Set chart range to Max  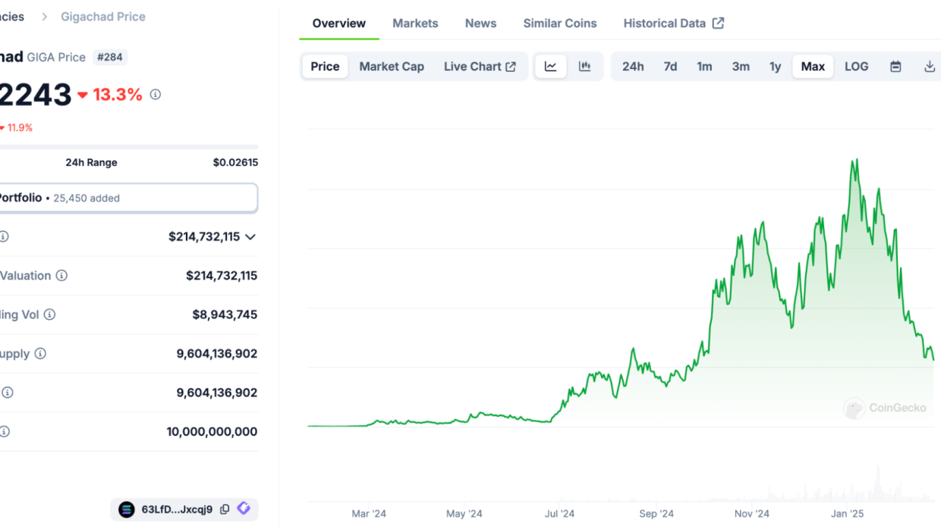point(813,67)
